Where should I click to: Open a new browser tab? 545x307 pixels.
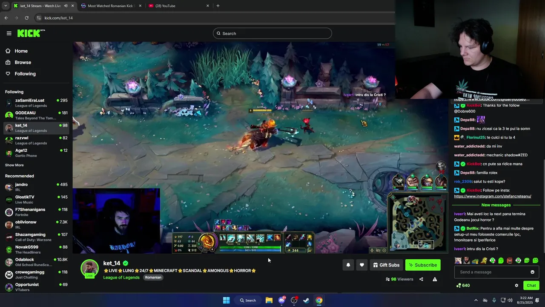(218, 6)
